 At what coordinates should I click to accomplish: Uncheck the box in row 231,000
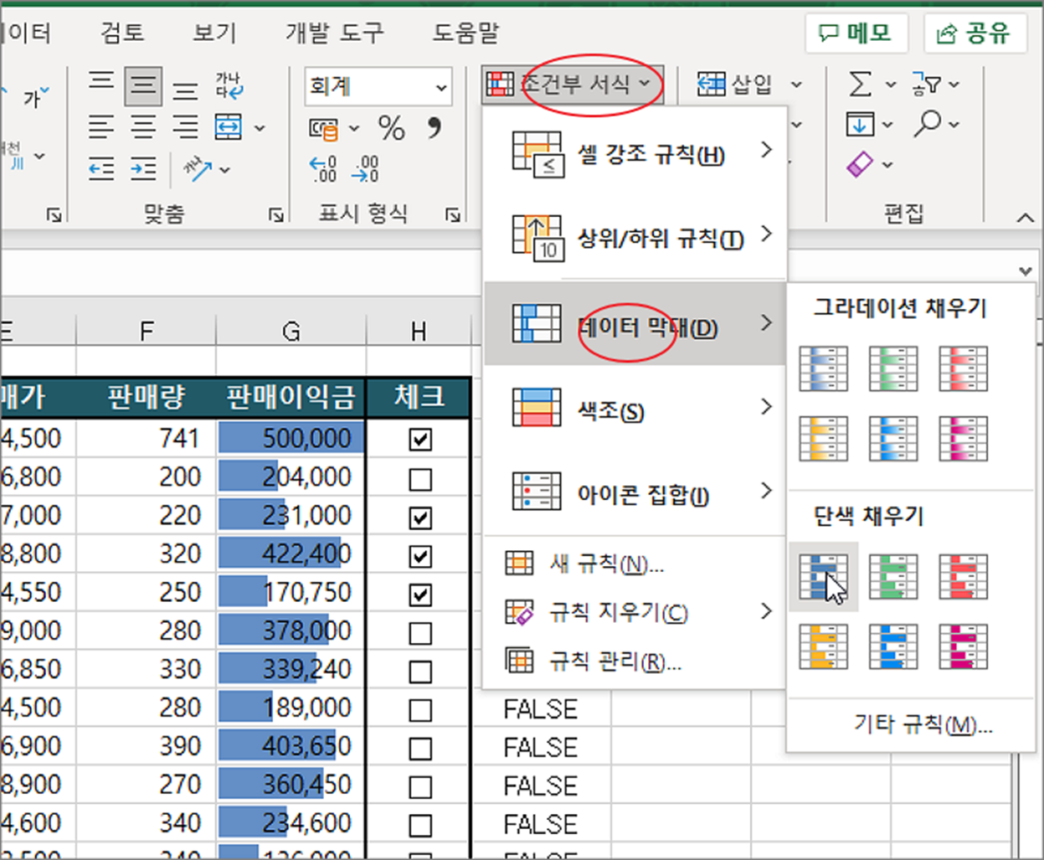(x=420, y=518)
